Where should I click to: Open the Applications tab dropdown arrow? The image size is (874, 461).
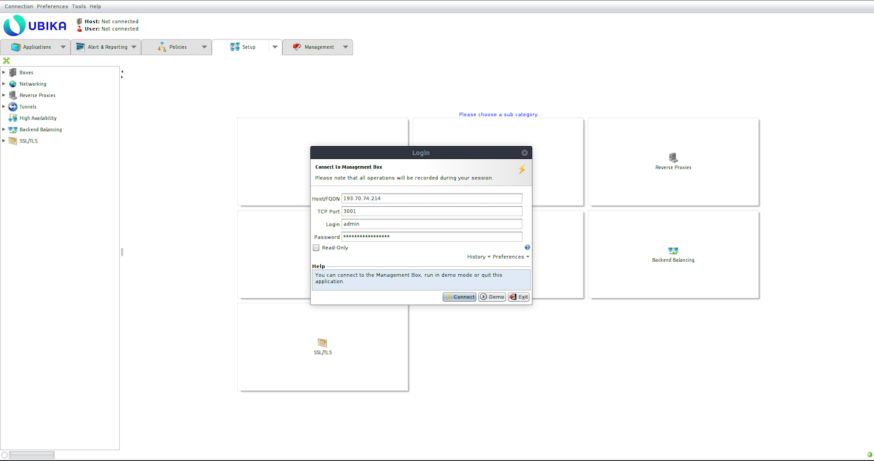tap(63, 47)
